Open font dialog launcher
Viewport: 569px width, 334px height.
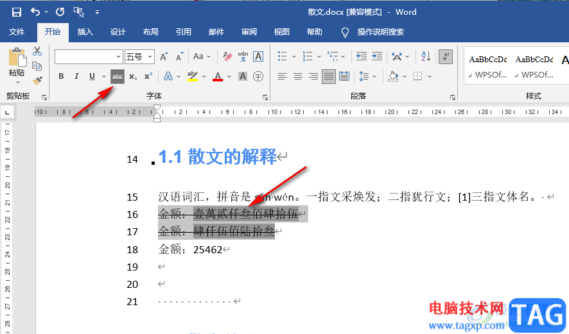pos(265,97)
